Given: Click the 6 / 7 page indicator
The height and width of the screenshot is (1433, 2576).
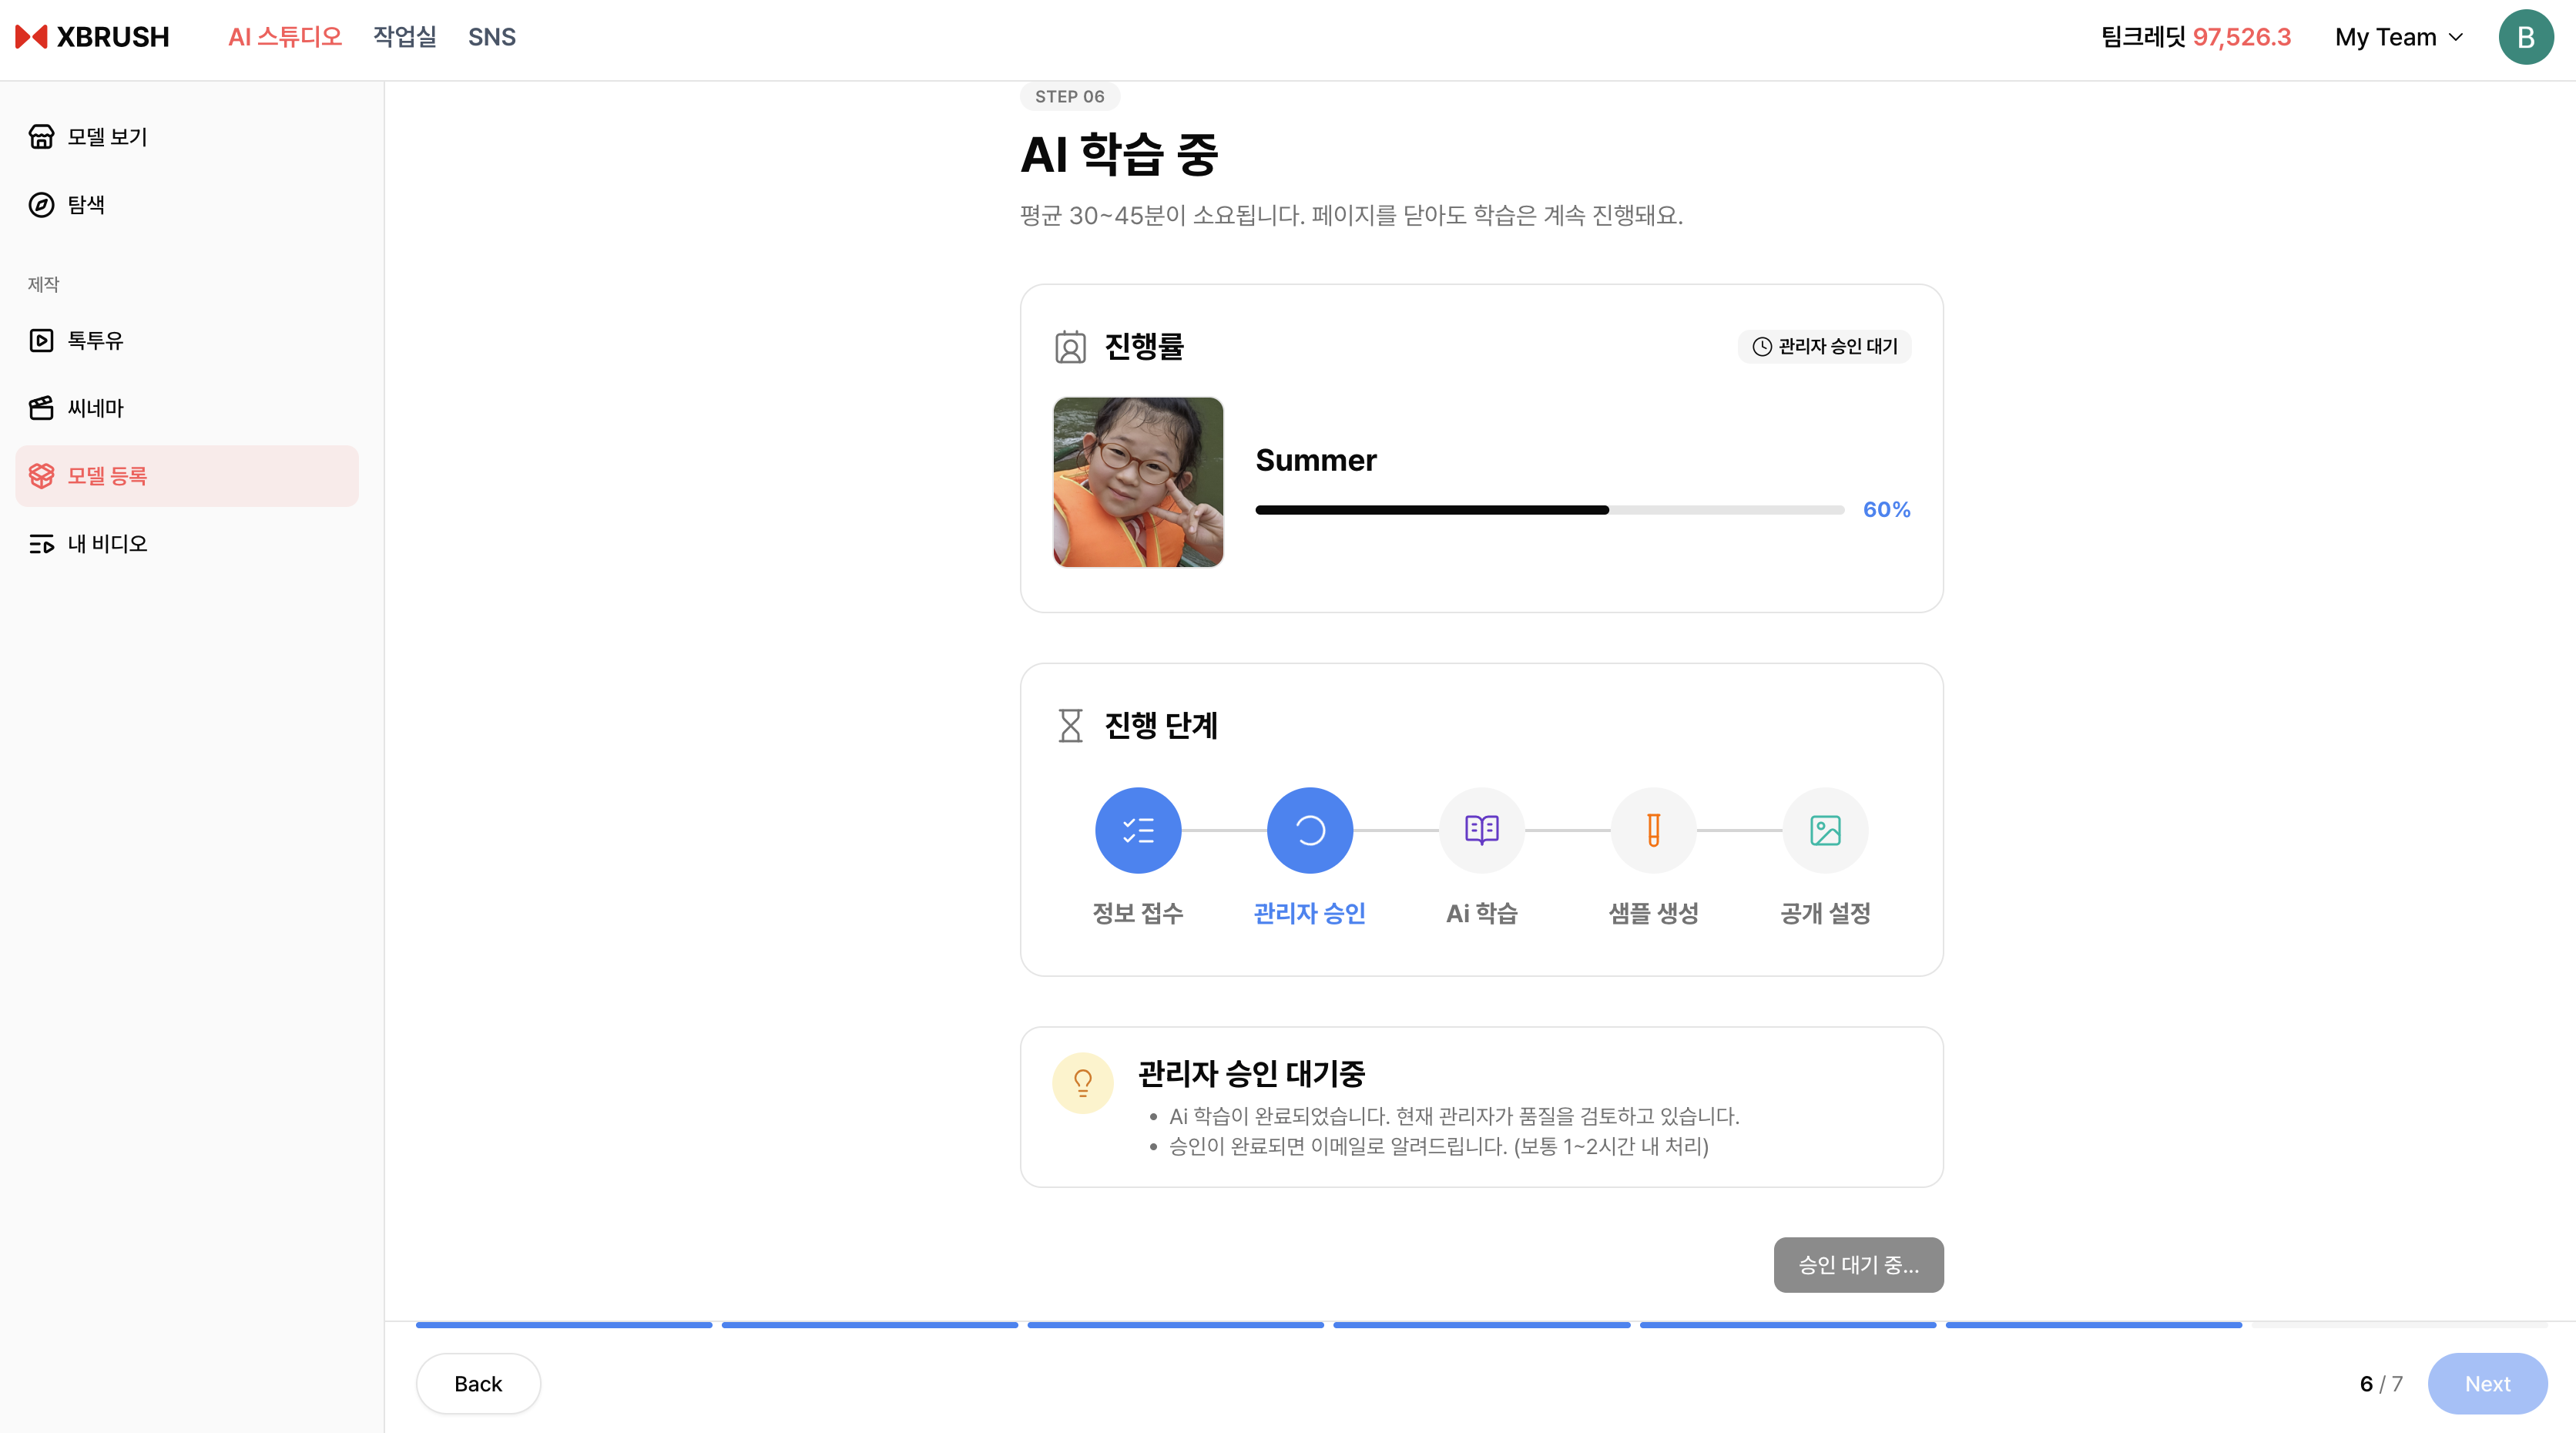Looking at the screenshot, I should point(2381,1383).
